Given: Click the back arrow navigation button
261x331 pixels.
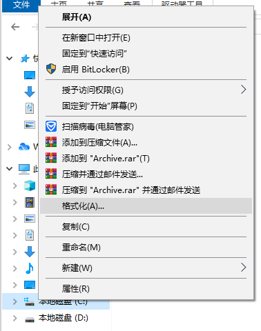Looking at the screenshot, I should (x=15, y=27).
